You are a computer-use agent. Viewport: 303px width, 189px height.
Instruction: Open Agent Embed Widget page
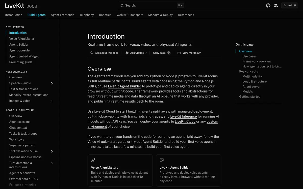[24, 56]
